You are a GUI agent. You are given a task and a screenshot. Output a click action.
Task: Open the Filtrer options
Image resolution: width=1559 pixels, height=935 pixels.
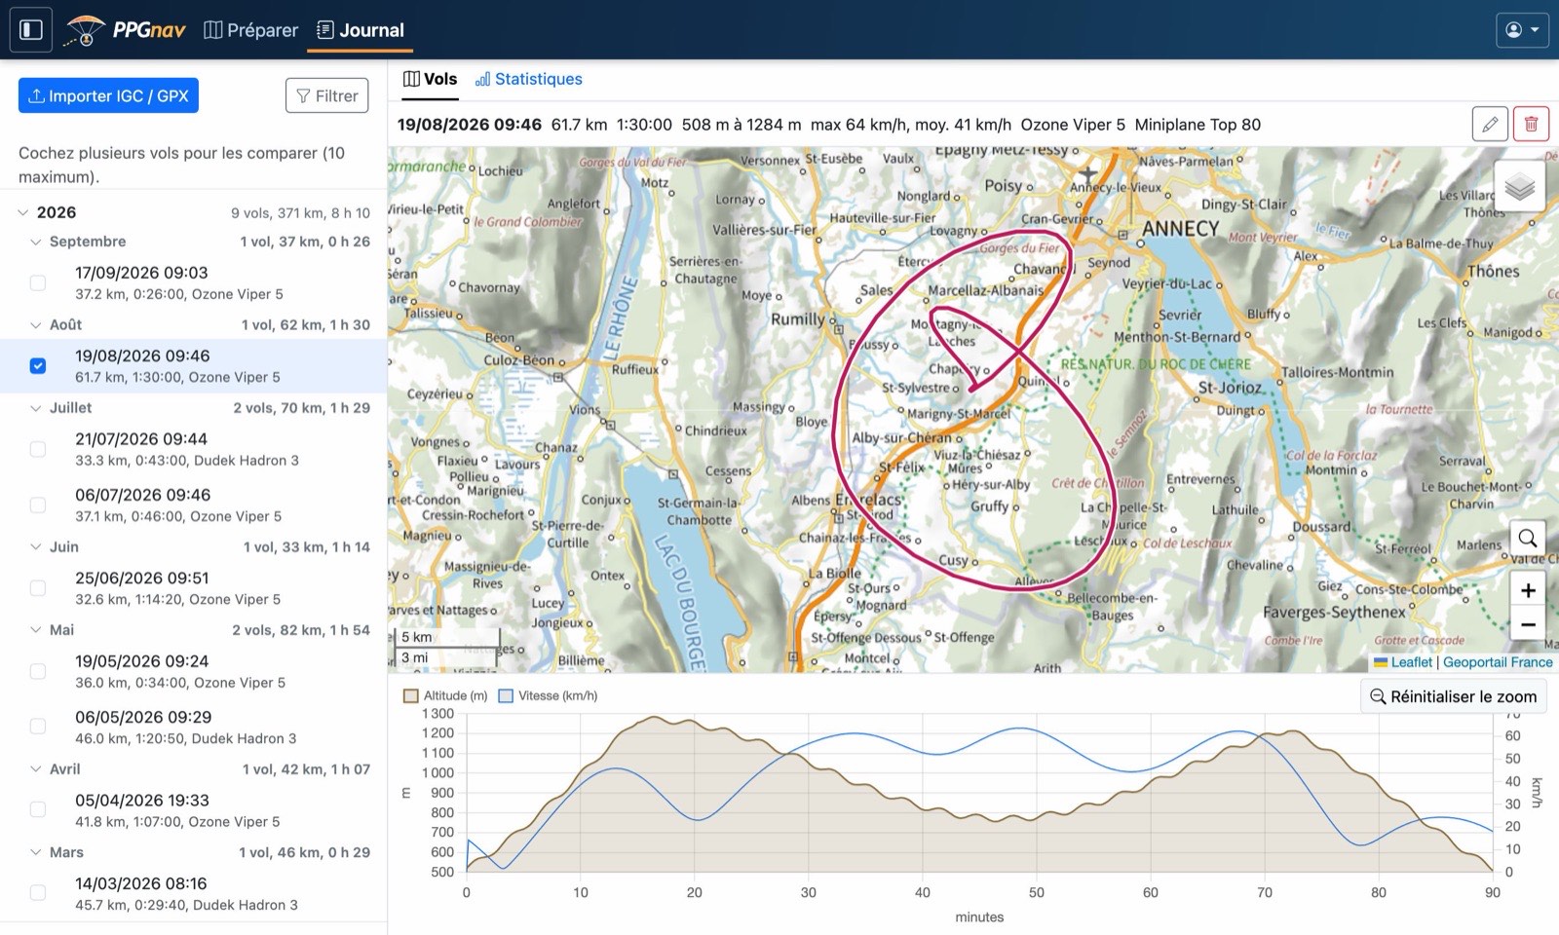click(x=327, y=95)
